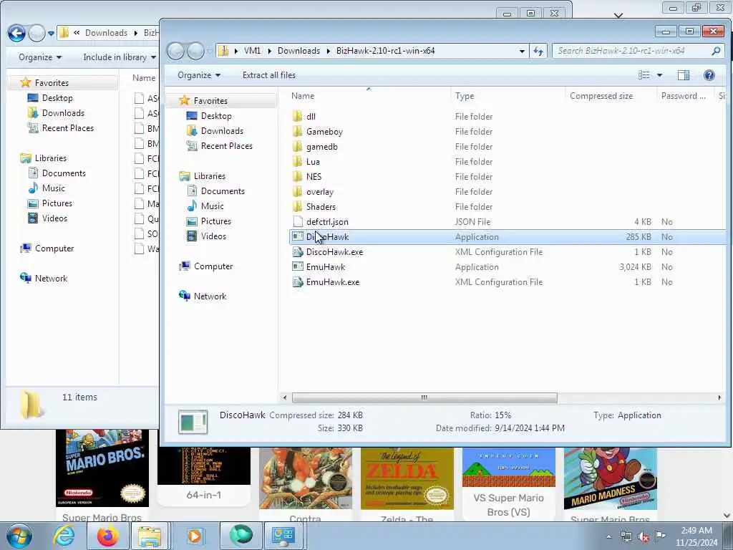
Task: Select the EmuHawk application icon
Action: 297,266
